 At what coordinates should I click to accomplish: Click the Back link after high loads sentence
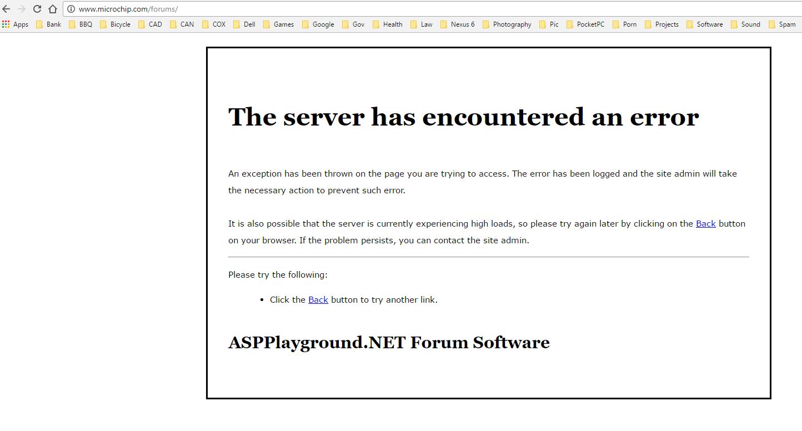point(705,223)
